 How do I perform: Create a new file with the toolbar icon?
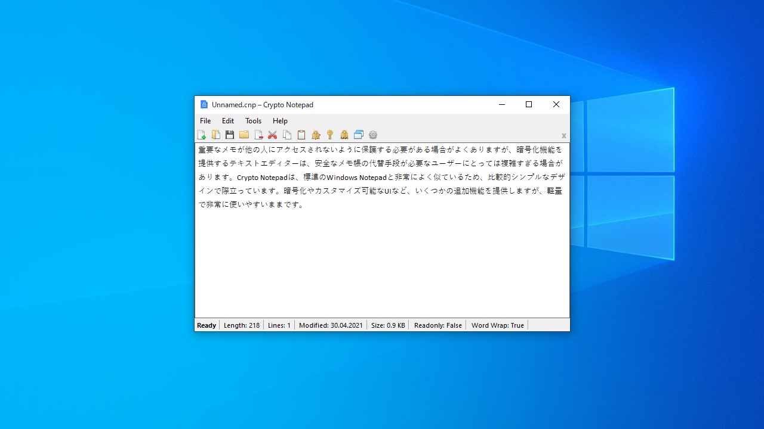[x=202, y=135]
